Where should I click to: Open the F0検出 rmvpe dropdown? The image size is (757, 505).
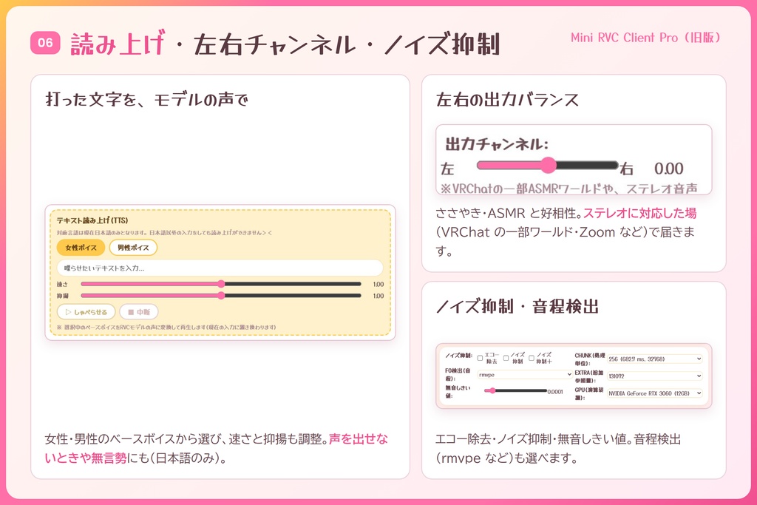click(525, 375)
